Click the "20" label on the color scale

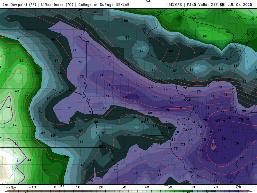(x=101, y=187)
